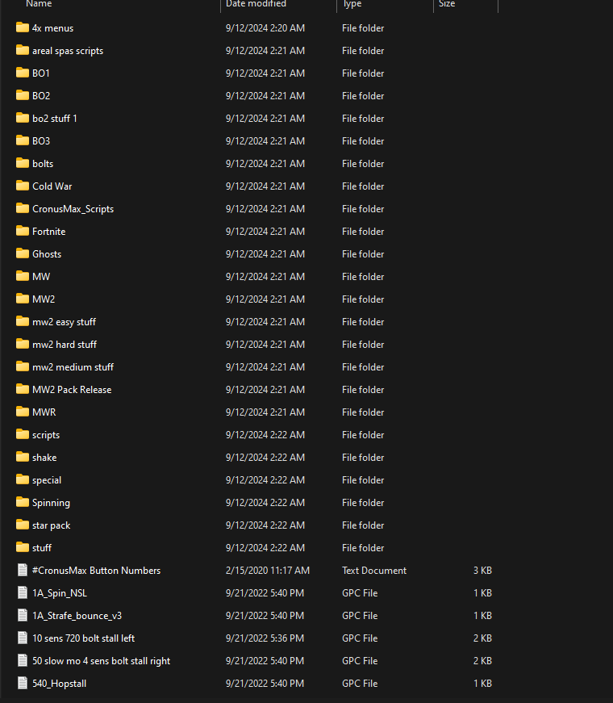Click the Fortnite folder icon
Screen dimensions: 613x703
coord(23,231)
